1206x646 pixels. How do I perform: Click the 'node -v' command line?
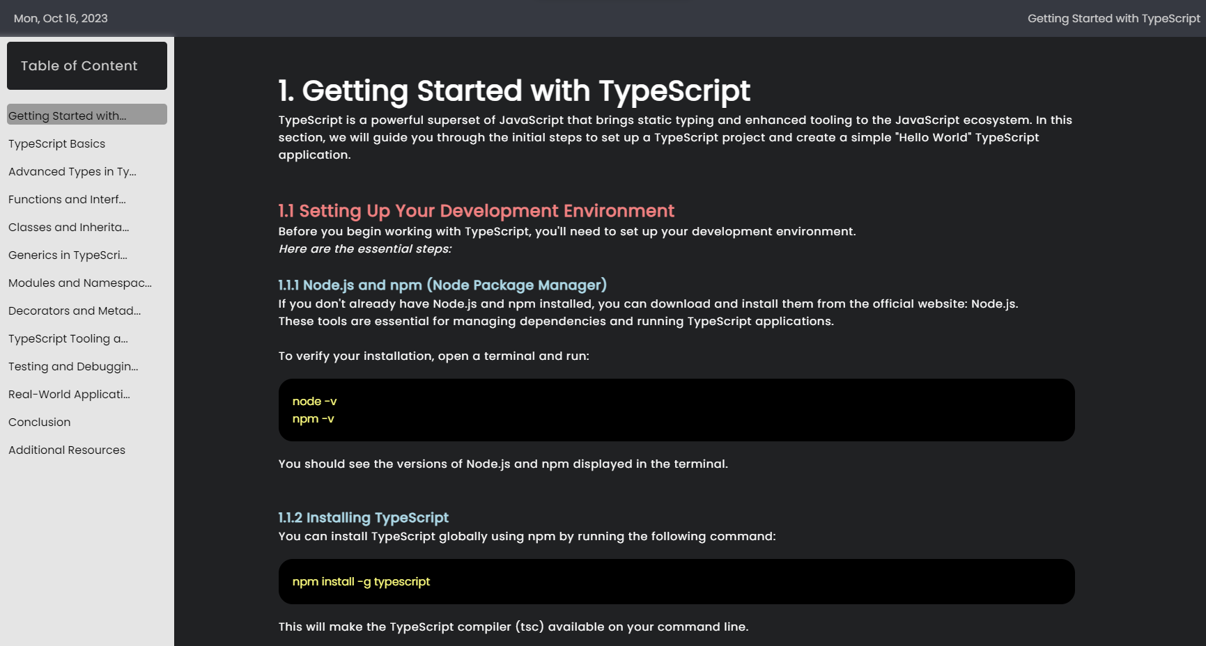(x=314, y=401)
